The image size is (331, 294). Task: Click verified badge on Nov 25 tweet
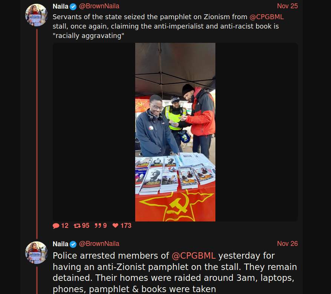[x=73, y=7]
